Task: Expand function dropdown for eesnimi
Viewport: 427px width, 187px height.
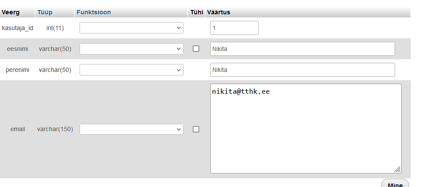Action: (x=131, y=49)
